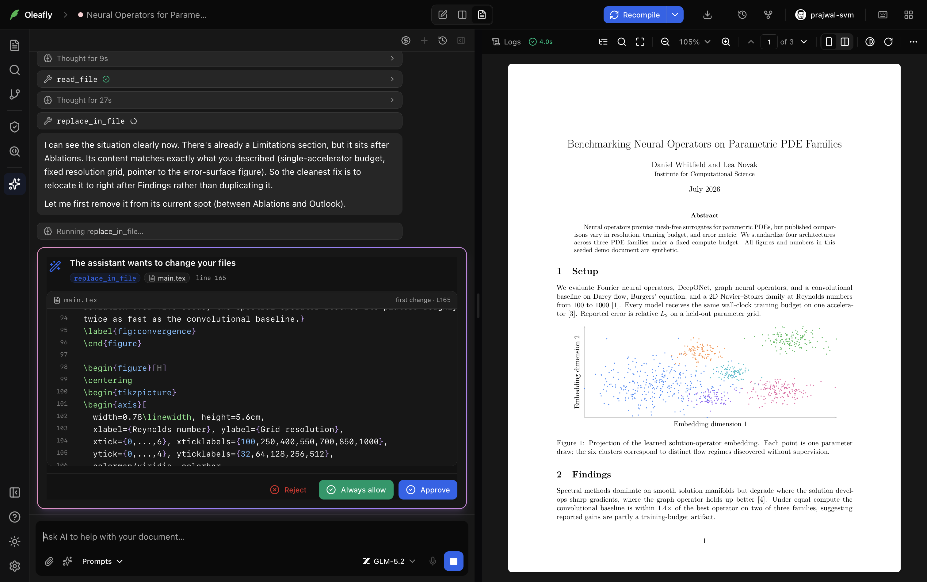Viewport: 927px width, 582px height.
Task: Open the prajwal-svm account menu
Action: 824,15
